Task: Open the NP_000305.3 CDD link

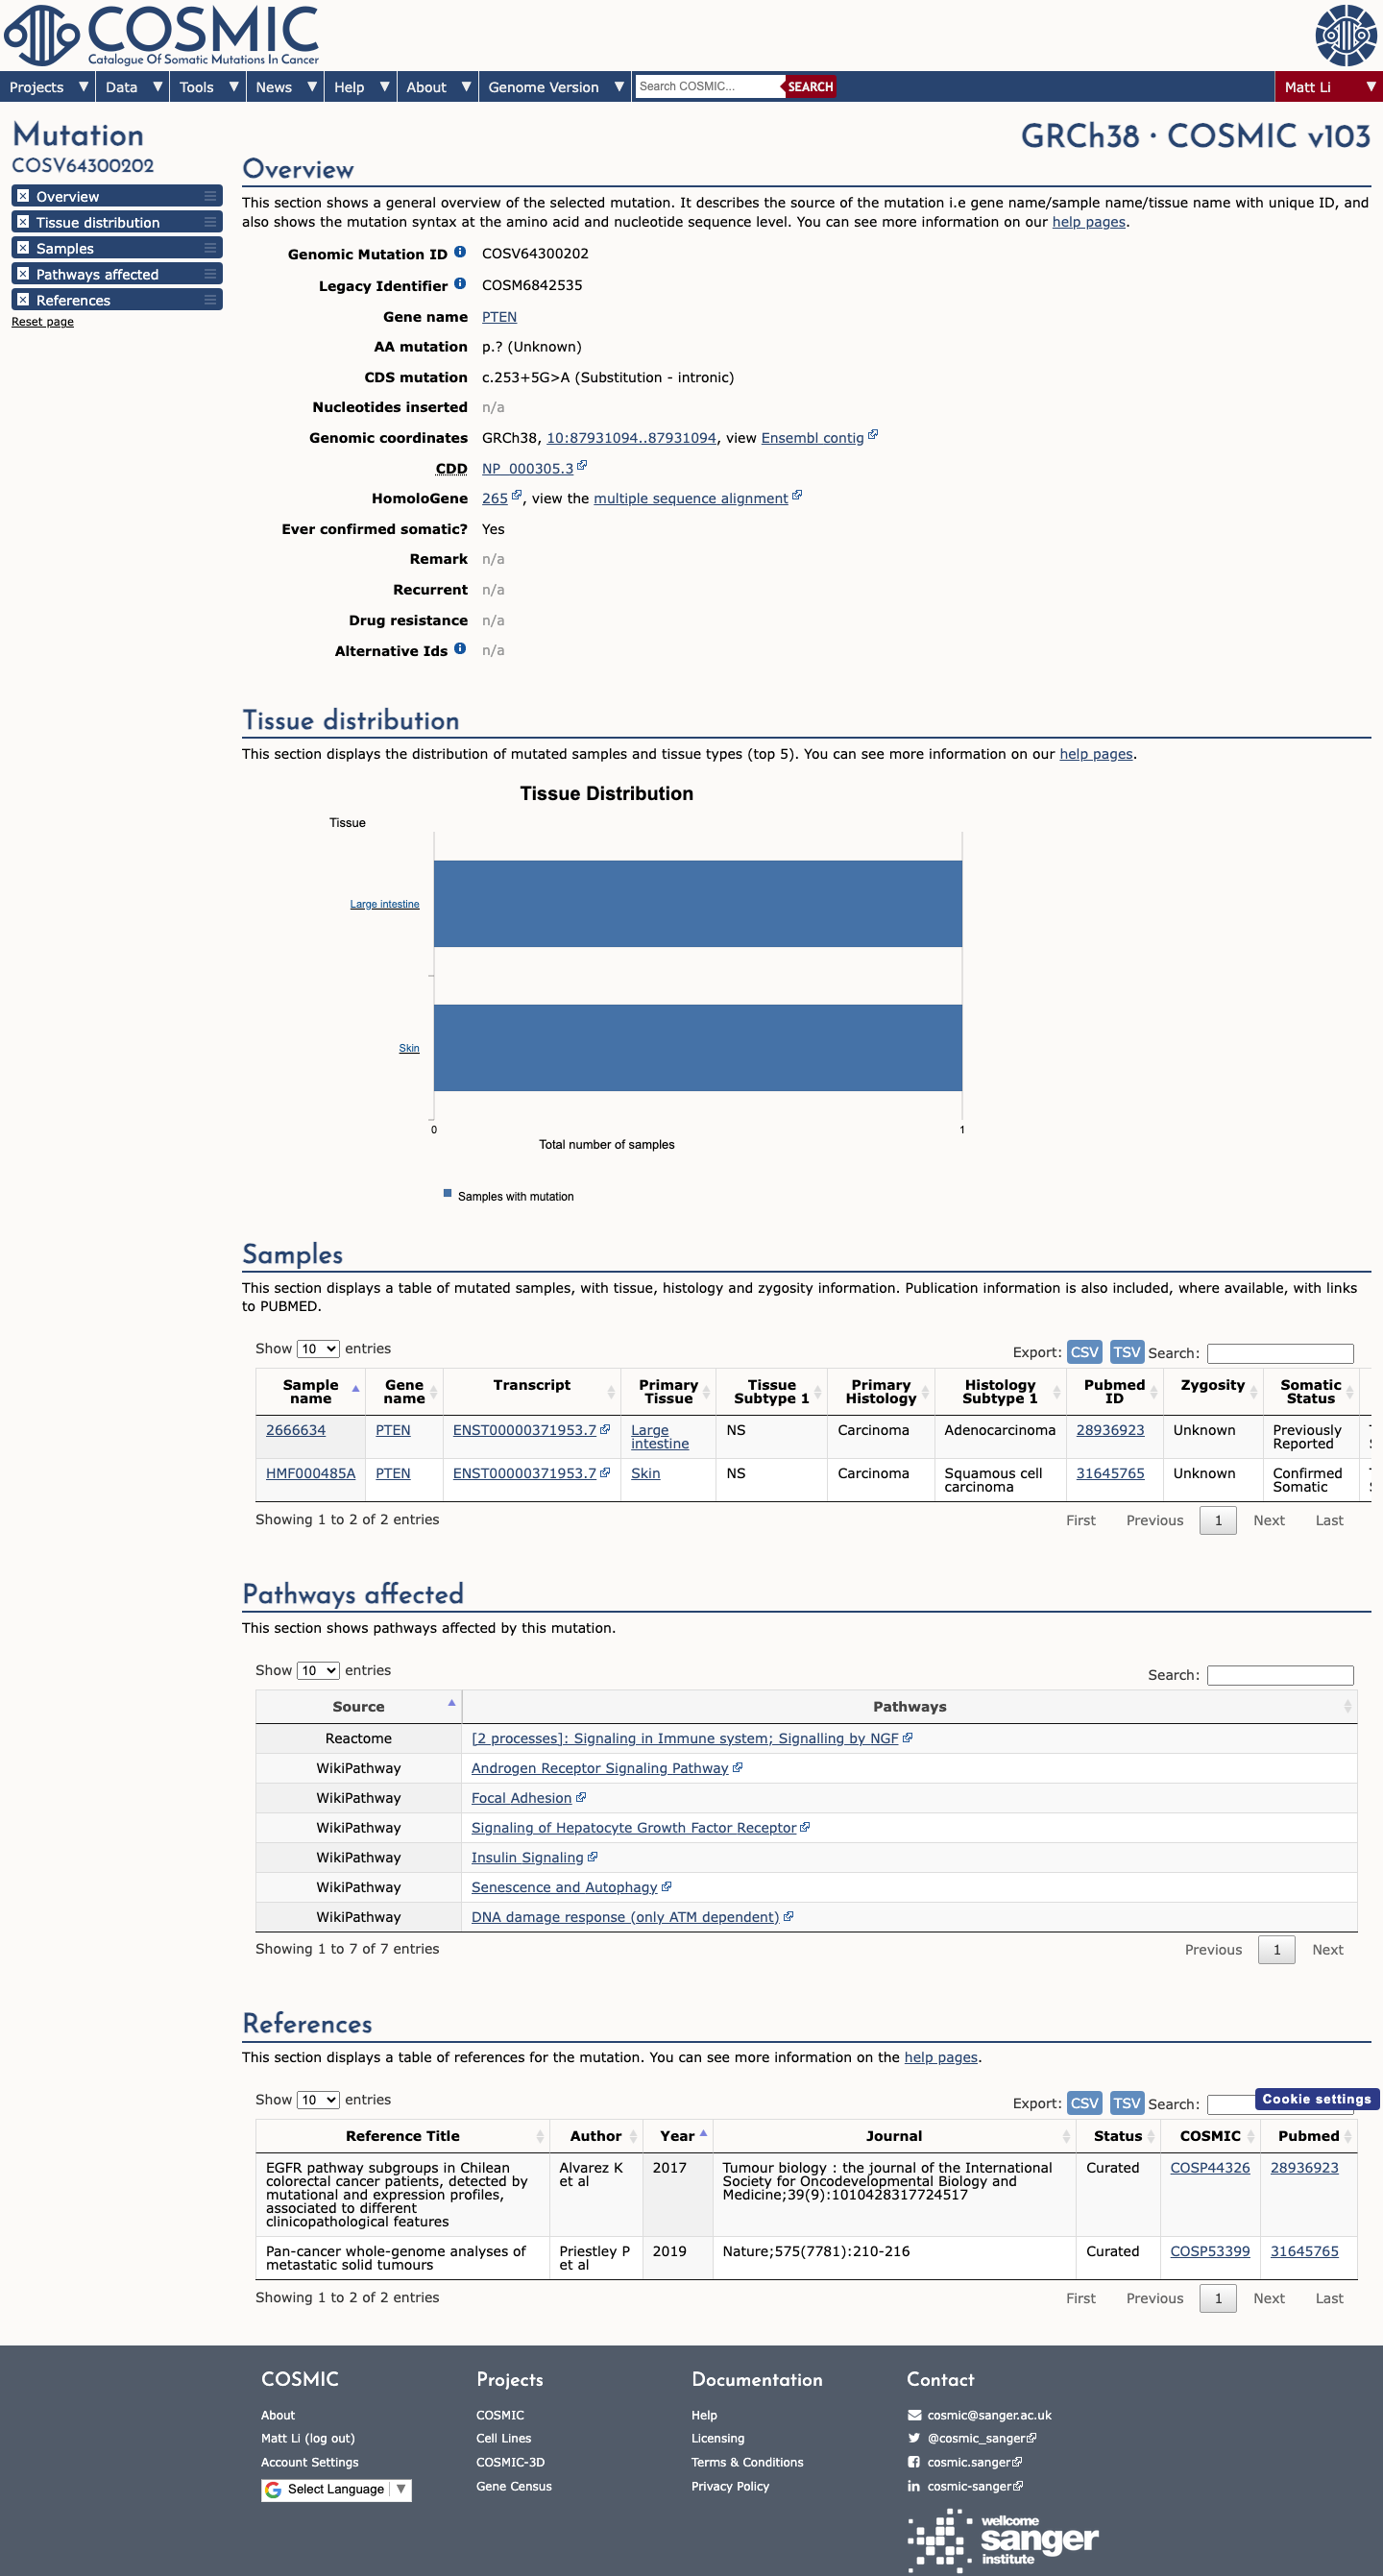Action: pyautogui.click(x=528, y=468)
